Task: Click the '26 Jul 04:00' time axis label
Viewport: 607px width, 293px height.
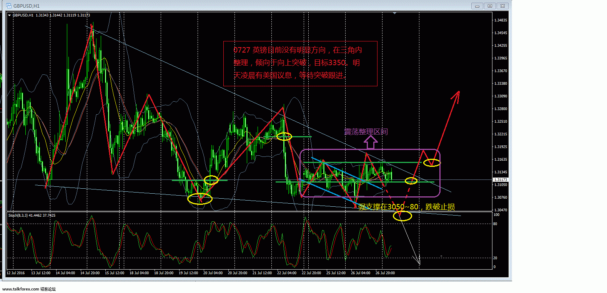Action: (361, 273)
